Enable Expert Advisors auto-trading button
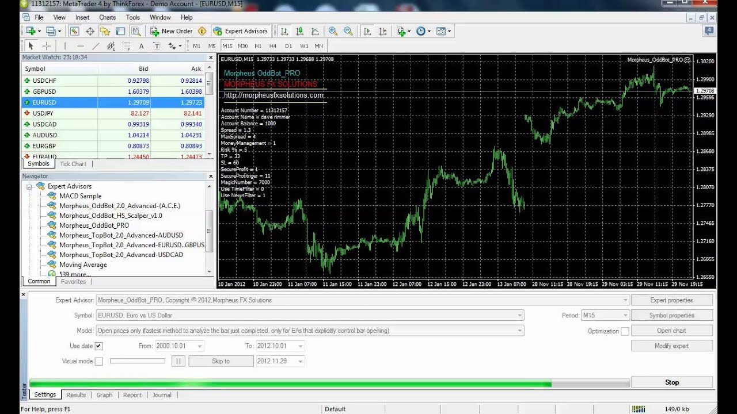737x414 pixels. coord(241,31)
